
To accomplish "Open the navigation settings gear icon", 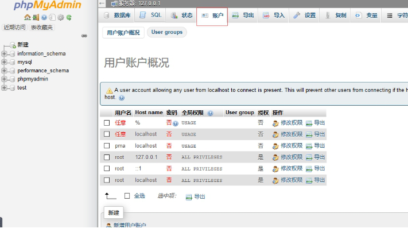I will point(60,18).
